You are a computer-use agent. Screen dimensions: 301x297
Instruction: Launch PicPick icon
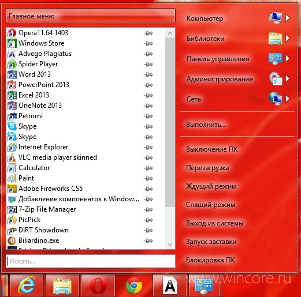click(12, 220)
